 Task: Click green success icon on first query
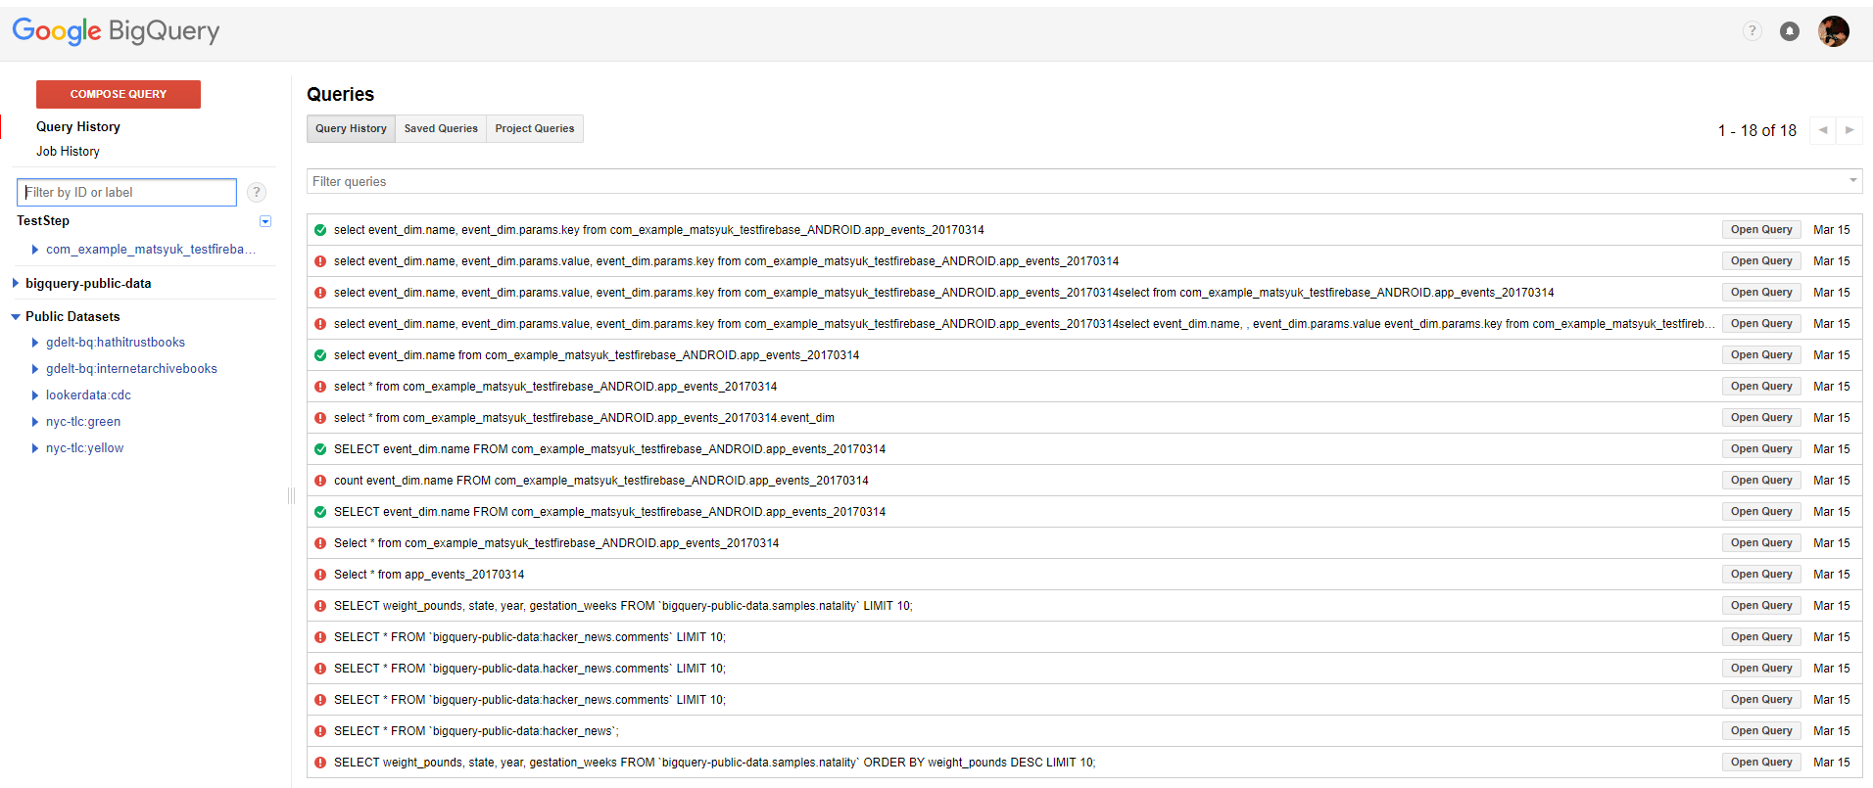(x=320, y=230)
